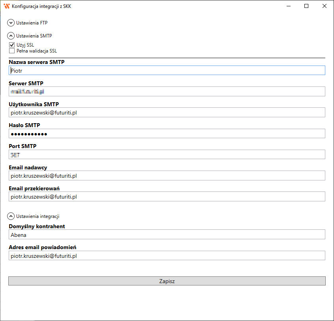Click the app logo icon in title bar
The image size is (334, 321).
[x=6, y=6]
